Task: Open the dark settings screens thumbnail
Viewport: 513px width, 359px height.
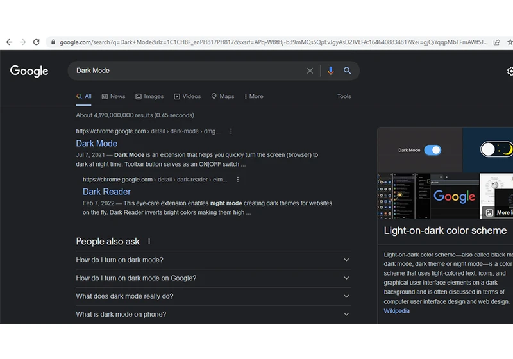Action: [403, 196]
